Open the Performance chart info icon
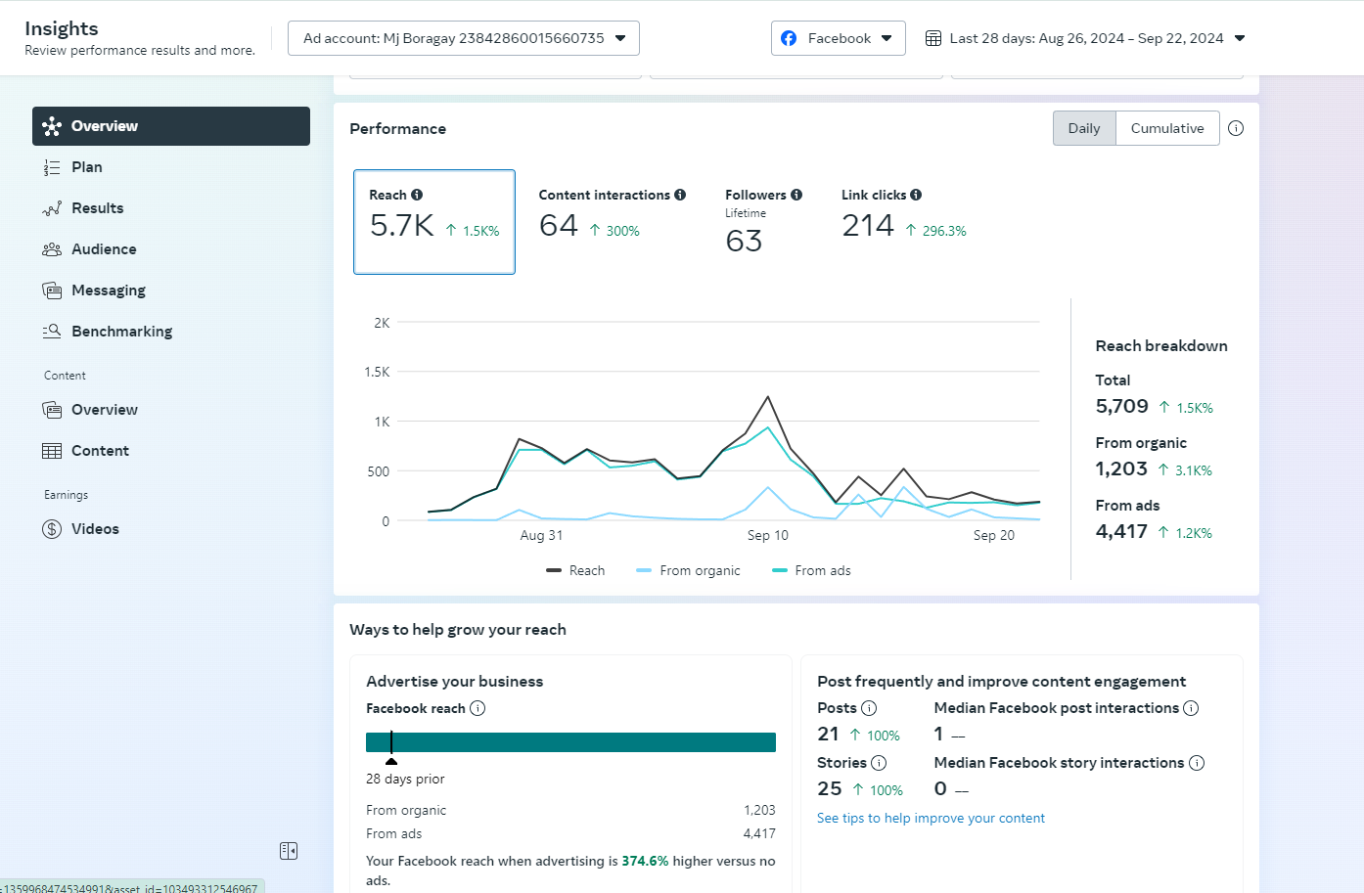 [x=1236, y=128]
